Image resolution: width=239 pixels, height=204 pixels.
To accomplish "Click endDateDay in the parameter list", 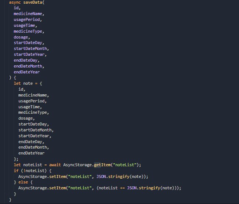I will click(26, 60).
